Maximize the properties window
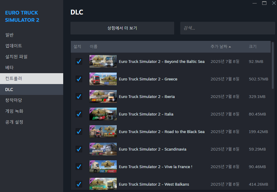Screen dimensions: 277x192 264,3
